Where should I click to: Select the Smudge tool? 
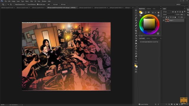tap(136, 41)
